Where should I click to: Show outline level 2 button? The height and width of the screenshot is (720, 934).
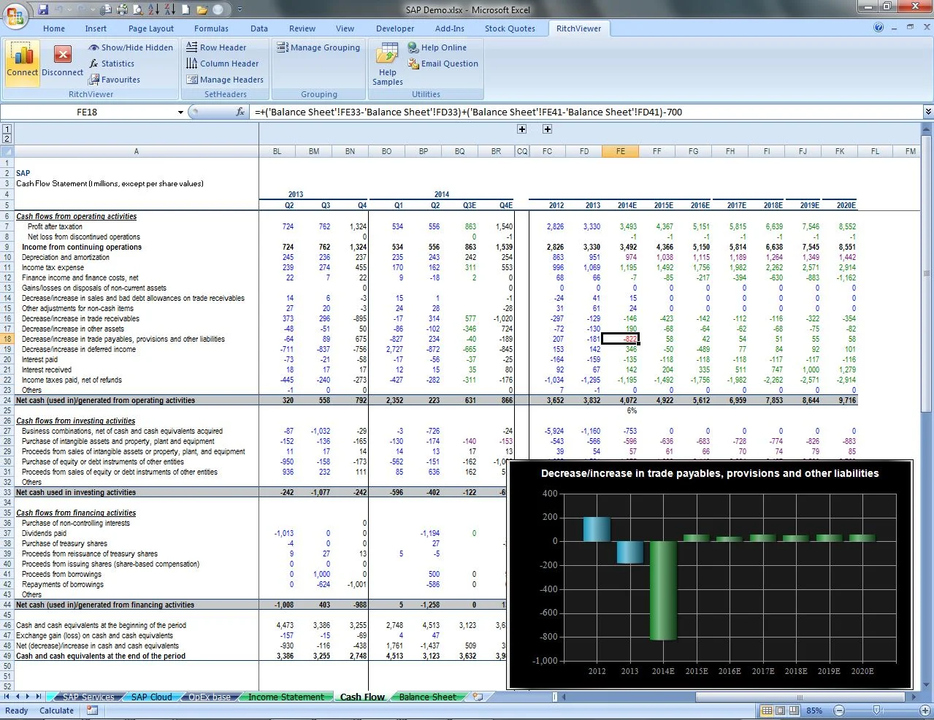pyautogui.click(x=7, y=139)
